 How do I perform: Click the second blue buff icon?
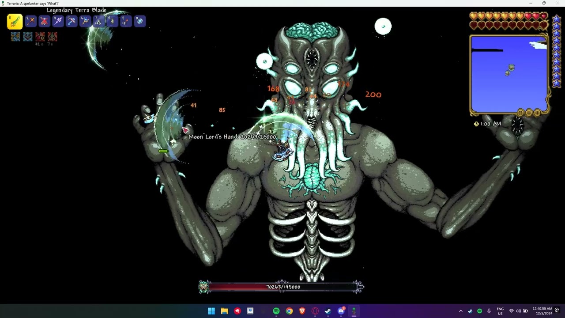(28, 37)
